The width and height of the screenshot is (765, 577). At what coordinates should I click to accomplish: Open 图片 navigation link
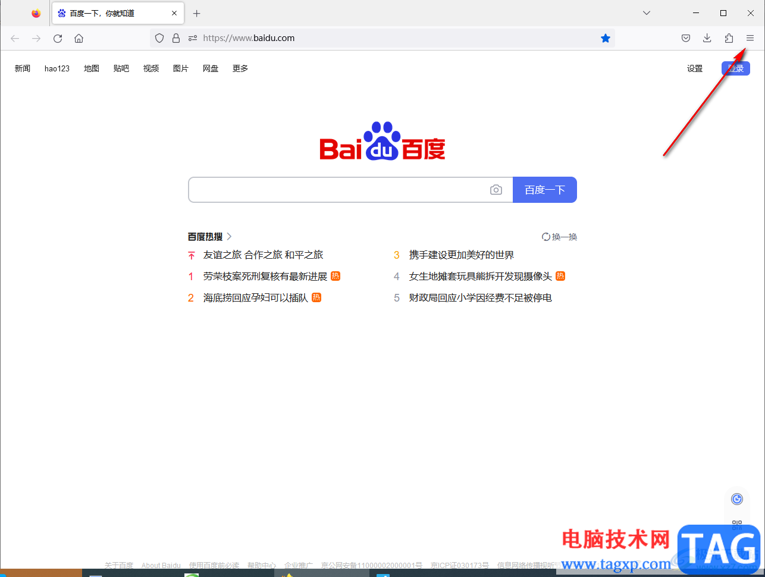tap(181, 68)
